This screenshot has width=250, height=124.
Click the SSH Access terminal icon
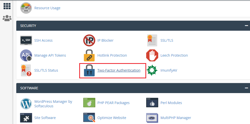26,40
